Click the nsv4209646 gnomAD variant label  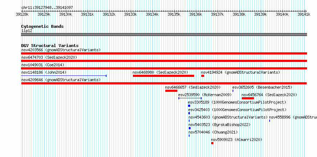click(x=61, y=80)
